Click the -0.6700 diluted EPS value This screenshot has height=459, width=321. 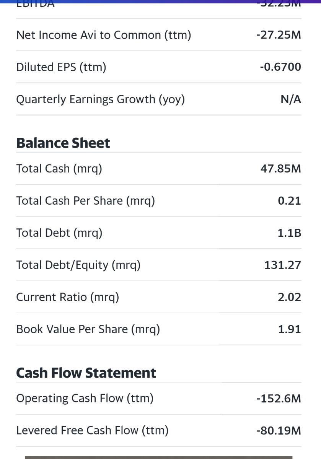[x=280, y=67]
